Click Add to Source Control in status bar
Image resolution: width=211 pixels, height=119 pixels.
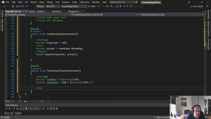click(x=162, y=117)
